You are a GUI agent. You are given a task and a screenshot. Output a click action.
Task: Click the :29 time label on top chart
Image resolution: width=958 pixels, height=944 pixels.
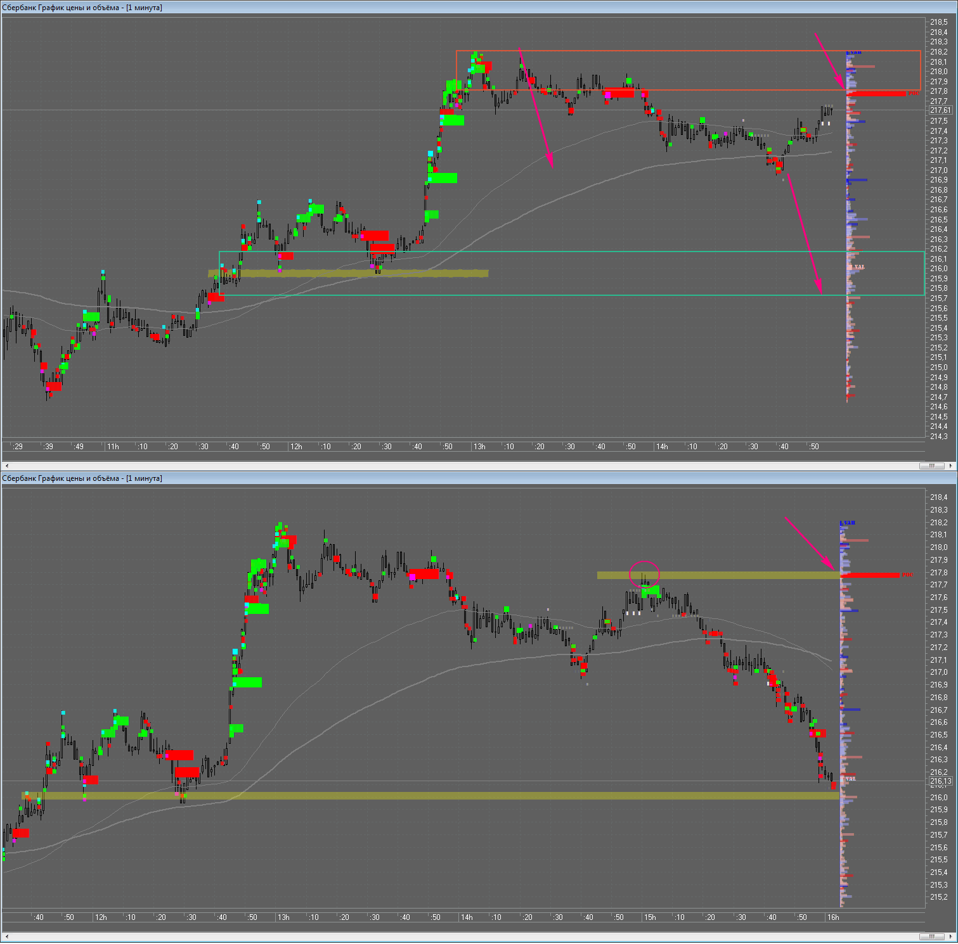18,447
